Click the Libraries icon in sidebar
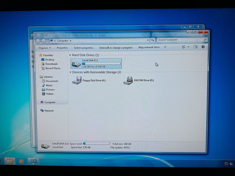Screen dimensions: 235x176 point(41,77)
